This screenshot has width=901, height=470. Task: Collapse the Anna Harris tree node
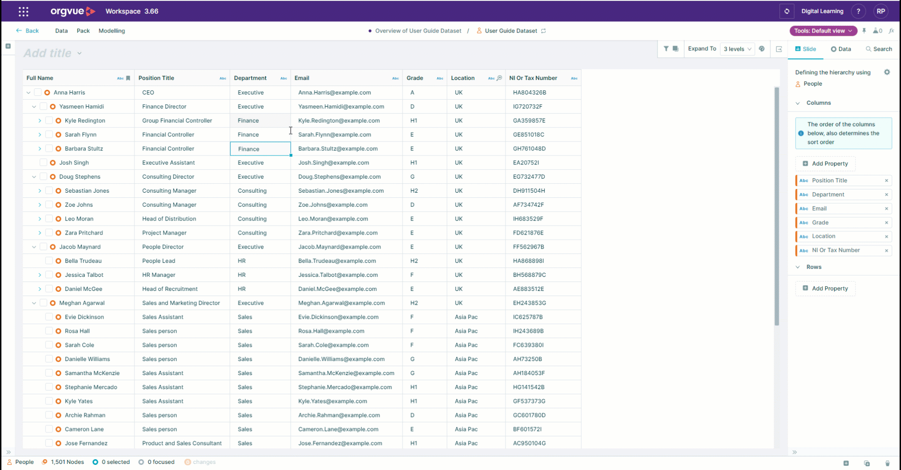(28, 93)
